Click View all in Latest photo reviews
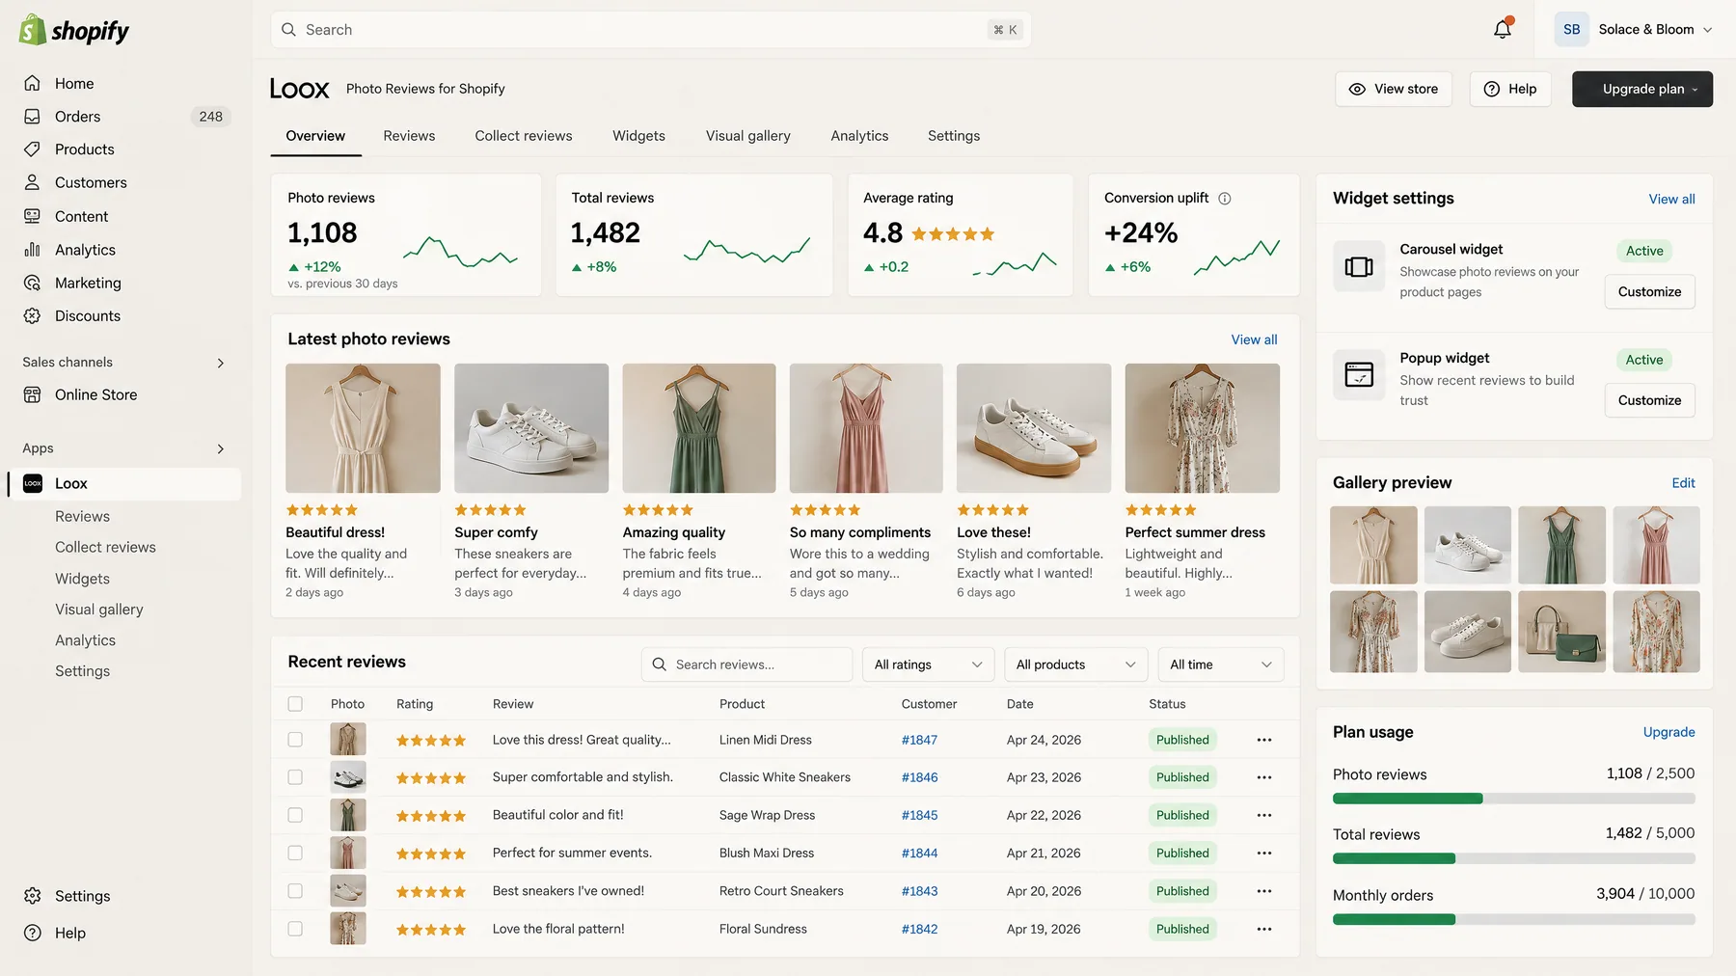 (x=1254, y=339)
